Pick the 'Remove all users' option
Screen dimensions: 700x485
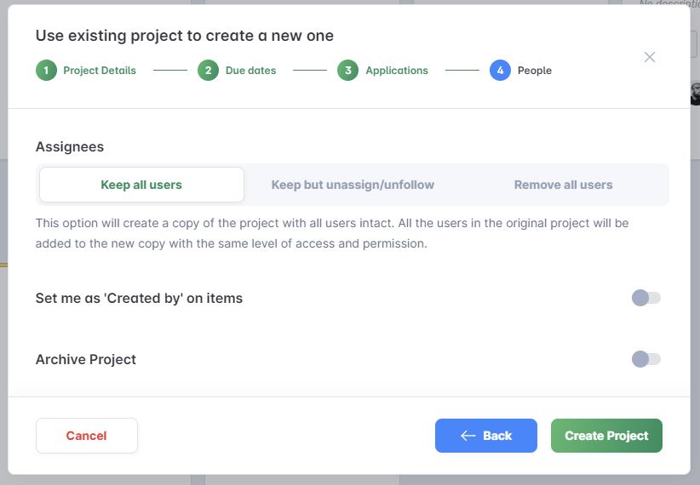click(563, 185)
